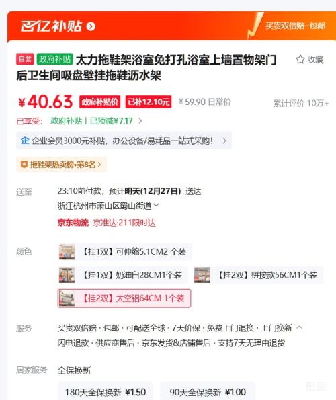Select 【挂2双】拼接款56CM1个装 option
The height and width of the screenshot is (400, 336).
point(258,275)
